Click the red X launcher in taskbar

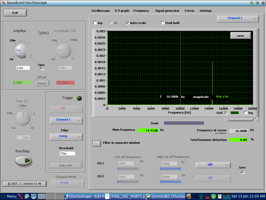coord(20,196)
